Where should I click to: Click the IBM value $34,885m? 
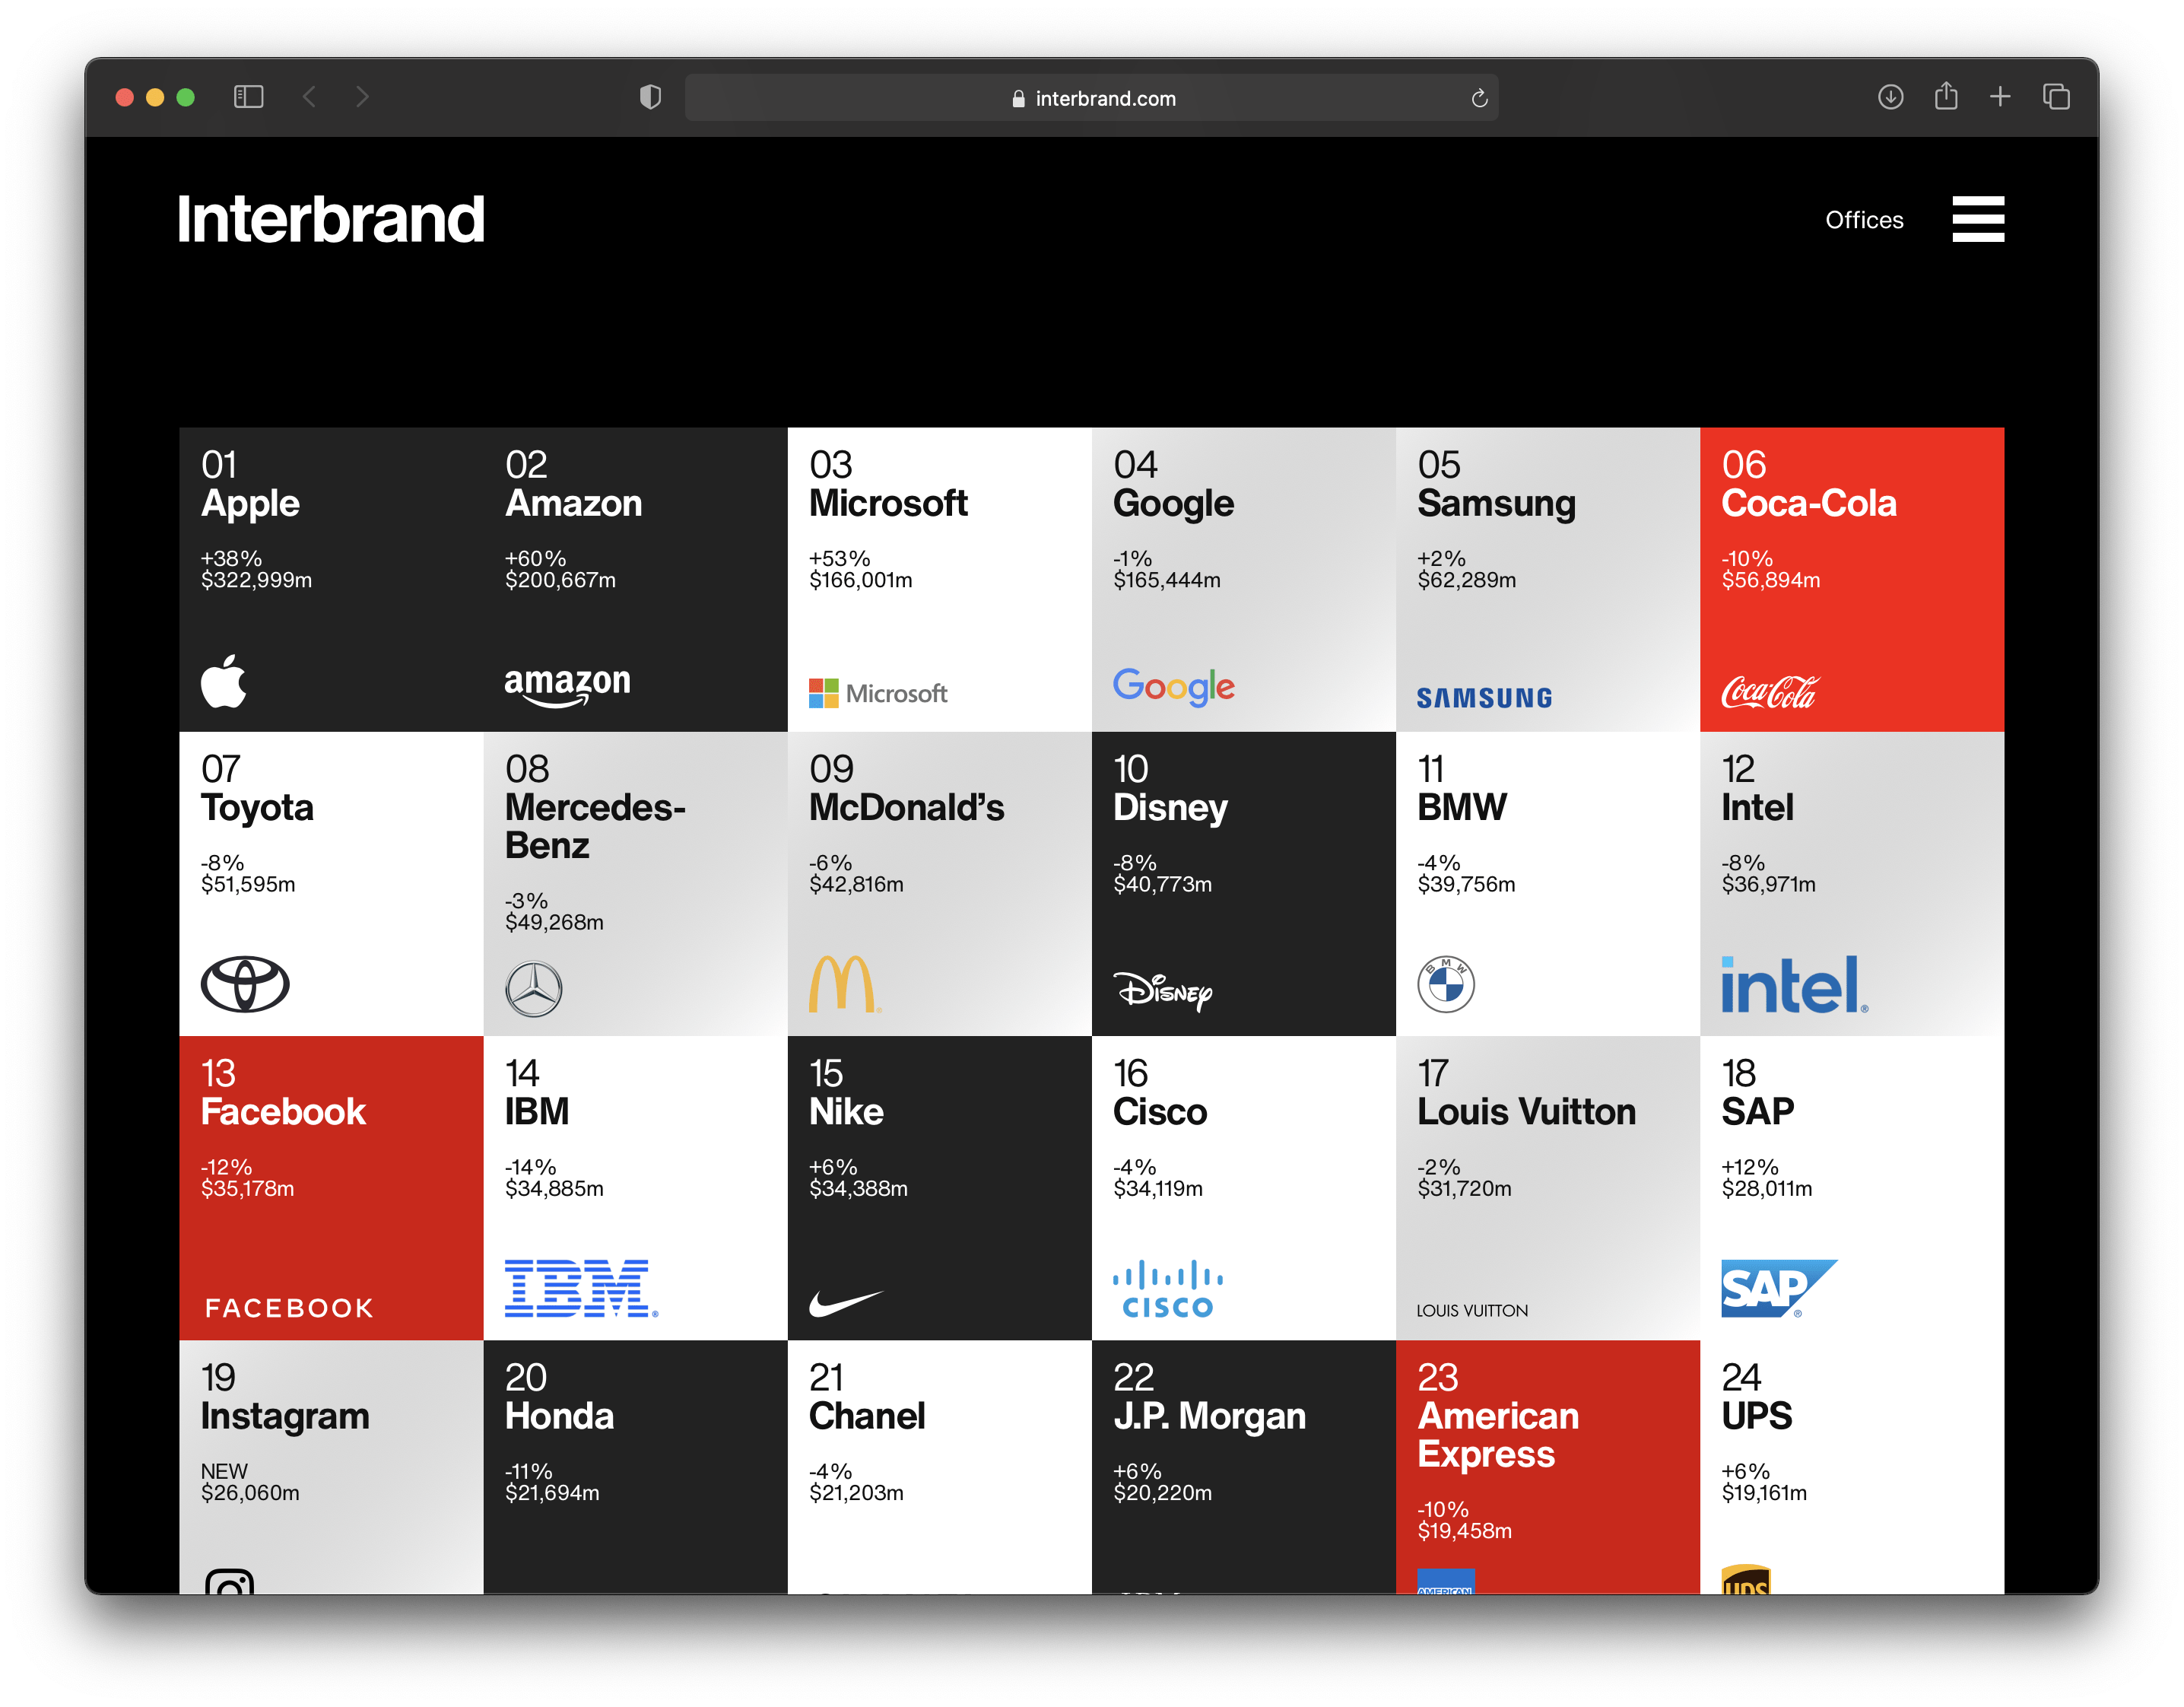click(554, 1189)
